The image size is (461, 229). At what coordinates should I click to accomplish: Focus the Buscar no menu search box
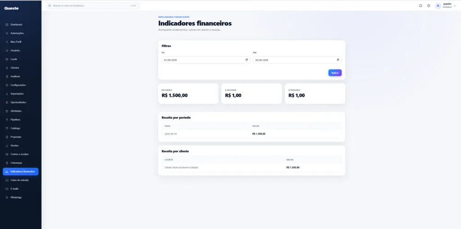(x=93, y=6)
